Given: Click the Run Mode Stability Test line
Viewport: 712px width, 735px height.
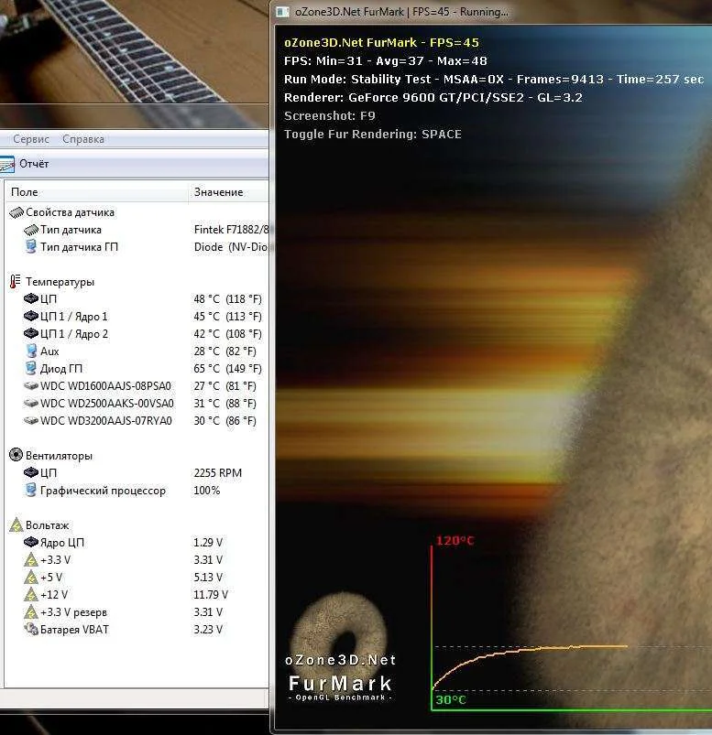Looking at the screenshot, I should coord(494,80).
